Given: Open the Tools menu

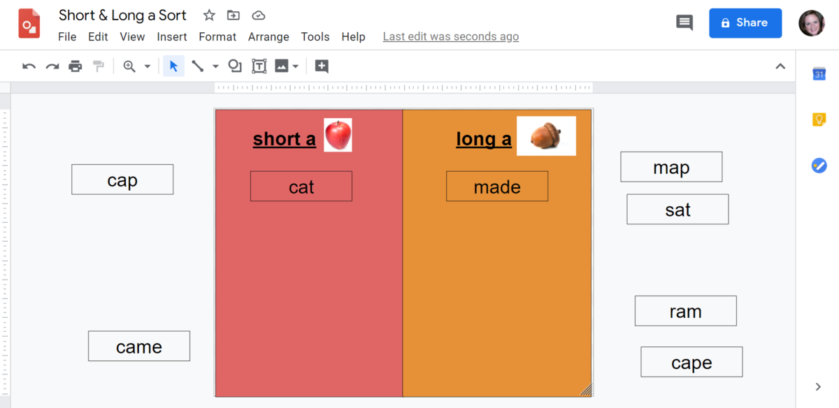Looking at the screenshot, I should 315,37.
